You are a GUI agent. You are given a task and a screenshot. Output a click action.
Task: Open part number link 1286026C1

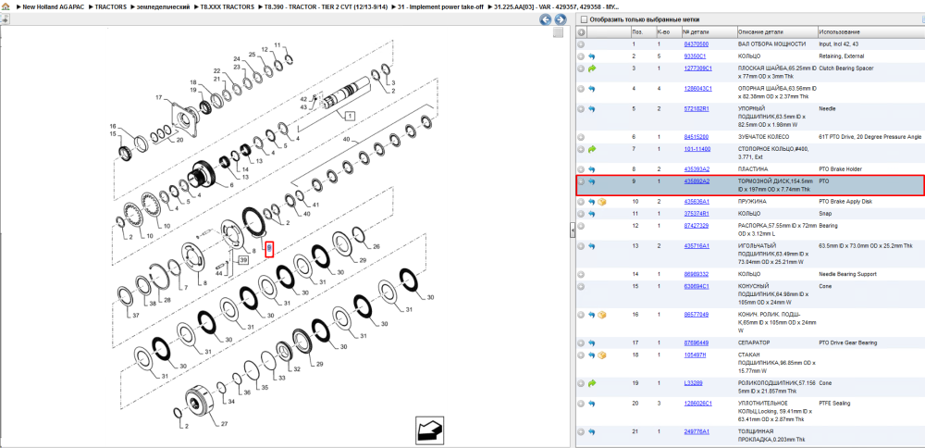click(x=697, y=404)
